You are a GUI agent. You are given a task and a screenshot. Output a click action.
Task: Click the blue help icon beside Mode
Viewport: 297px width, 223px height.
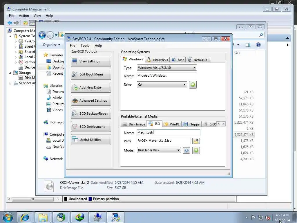coord(186,151)
